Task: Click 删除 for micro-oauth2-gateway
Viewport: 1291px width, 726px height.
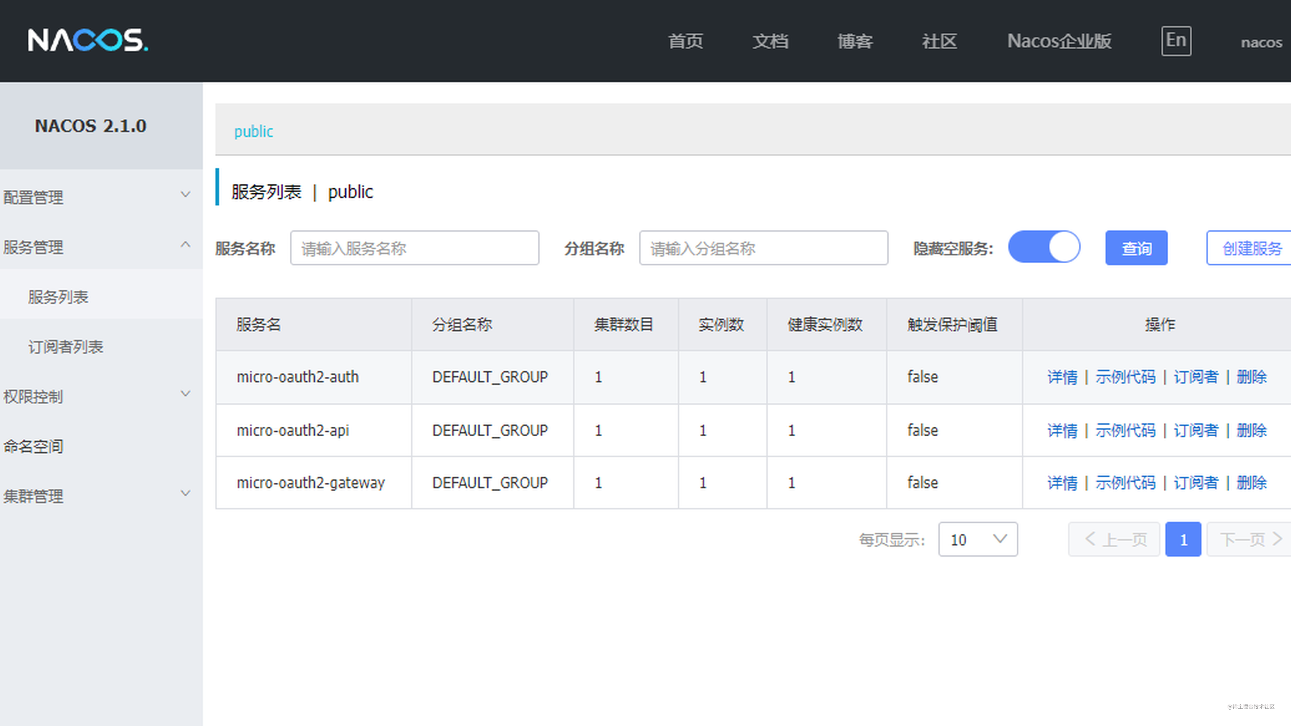Action: click(1251, 483)
